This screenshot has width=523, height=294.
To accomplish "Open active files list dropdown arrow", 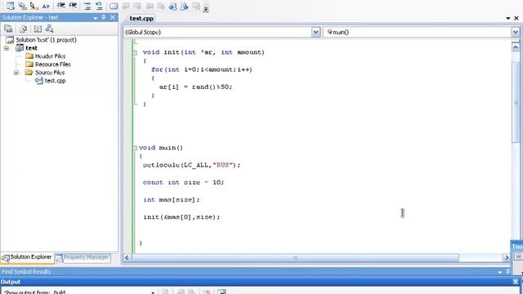I will pos(508,18).
